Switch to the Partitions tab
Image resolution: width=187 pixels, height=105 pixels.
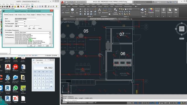(x=49, y=15)
